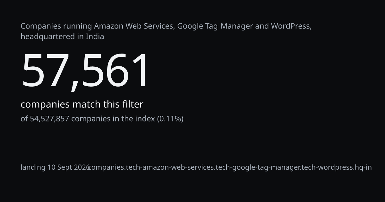The height and width of the screenshot is (202, 385).
Task: Click the 'landing 10 Sept 2026' date label
Action: click(55, 167)
